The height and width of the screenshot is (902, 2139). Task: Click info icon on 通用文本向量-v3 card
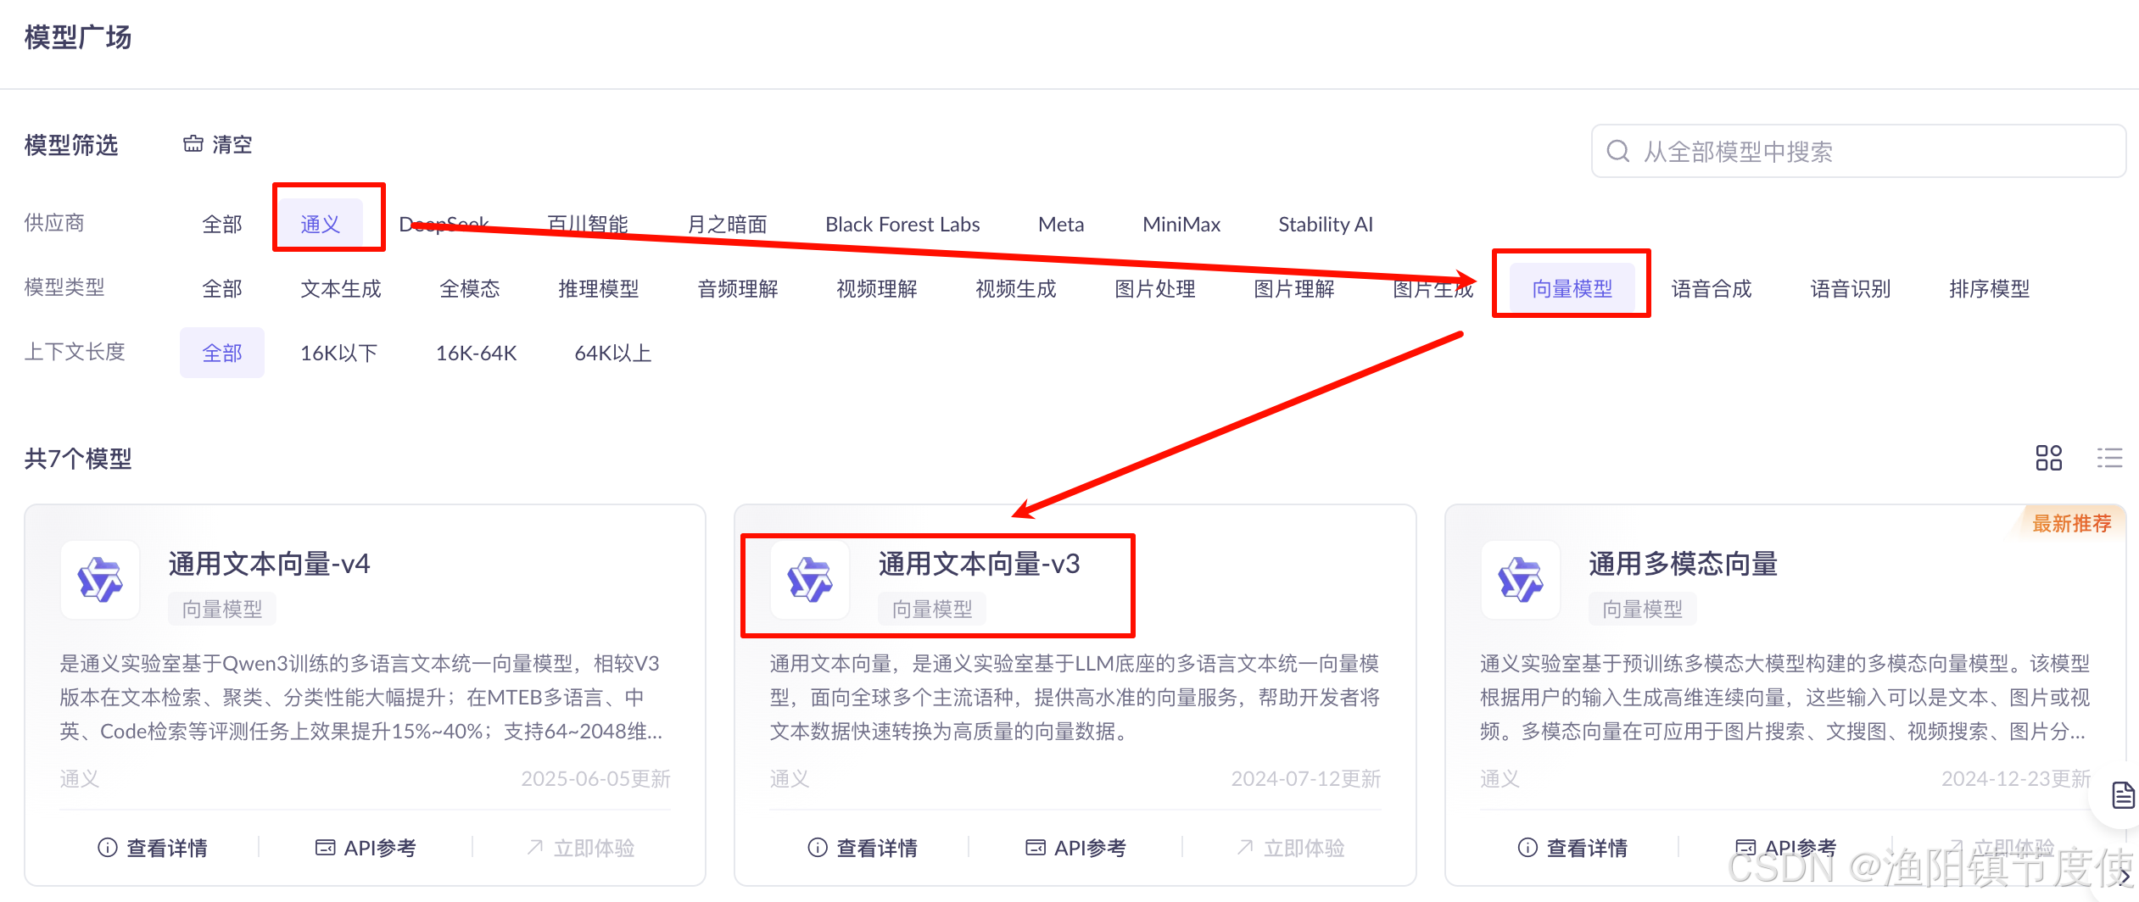click(x=818, y=847)
